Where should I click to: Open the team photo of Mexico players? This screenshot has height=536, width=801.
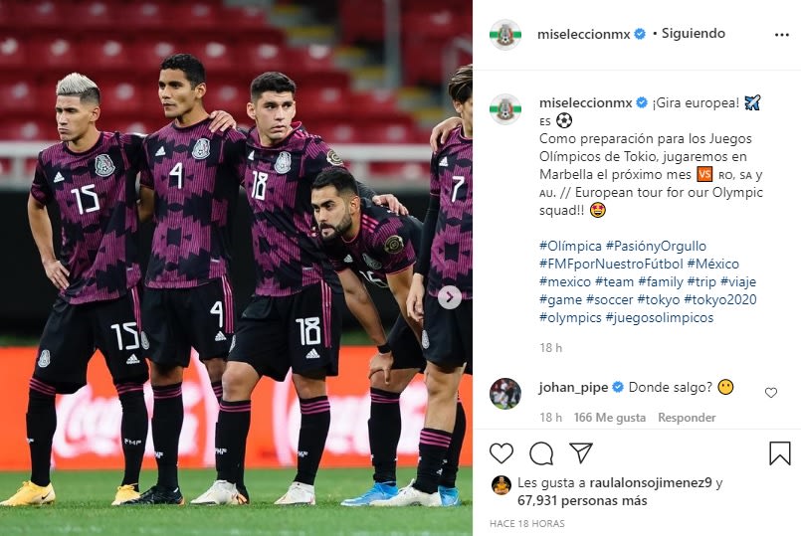click(236, 268)
